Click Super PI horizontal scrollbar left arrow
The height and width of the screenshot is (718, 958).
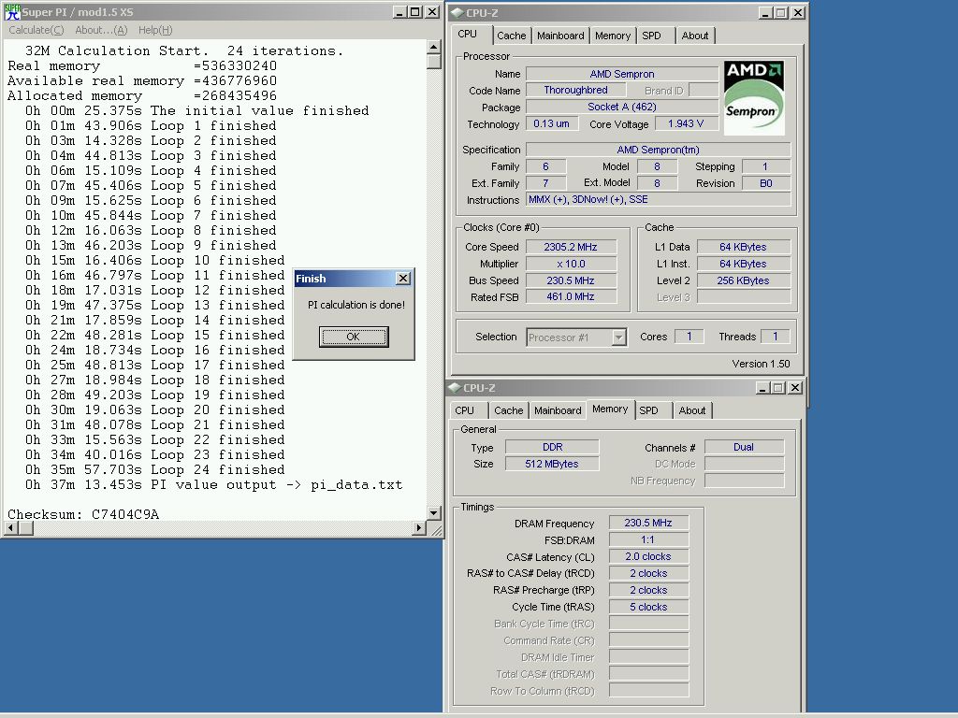11,527
